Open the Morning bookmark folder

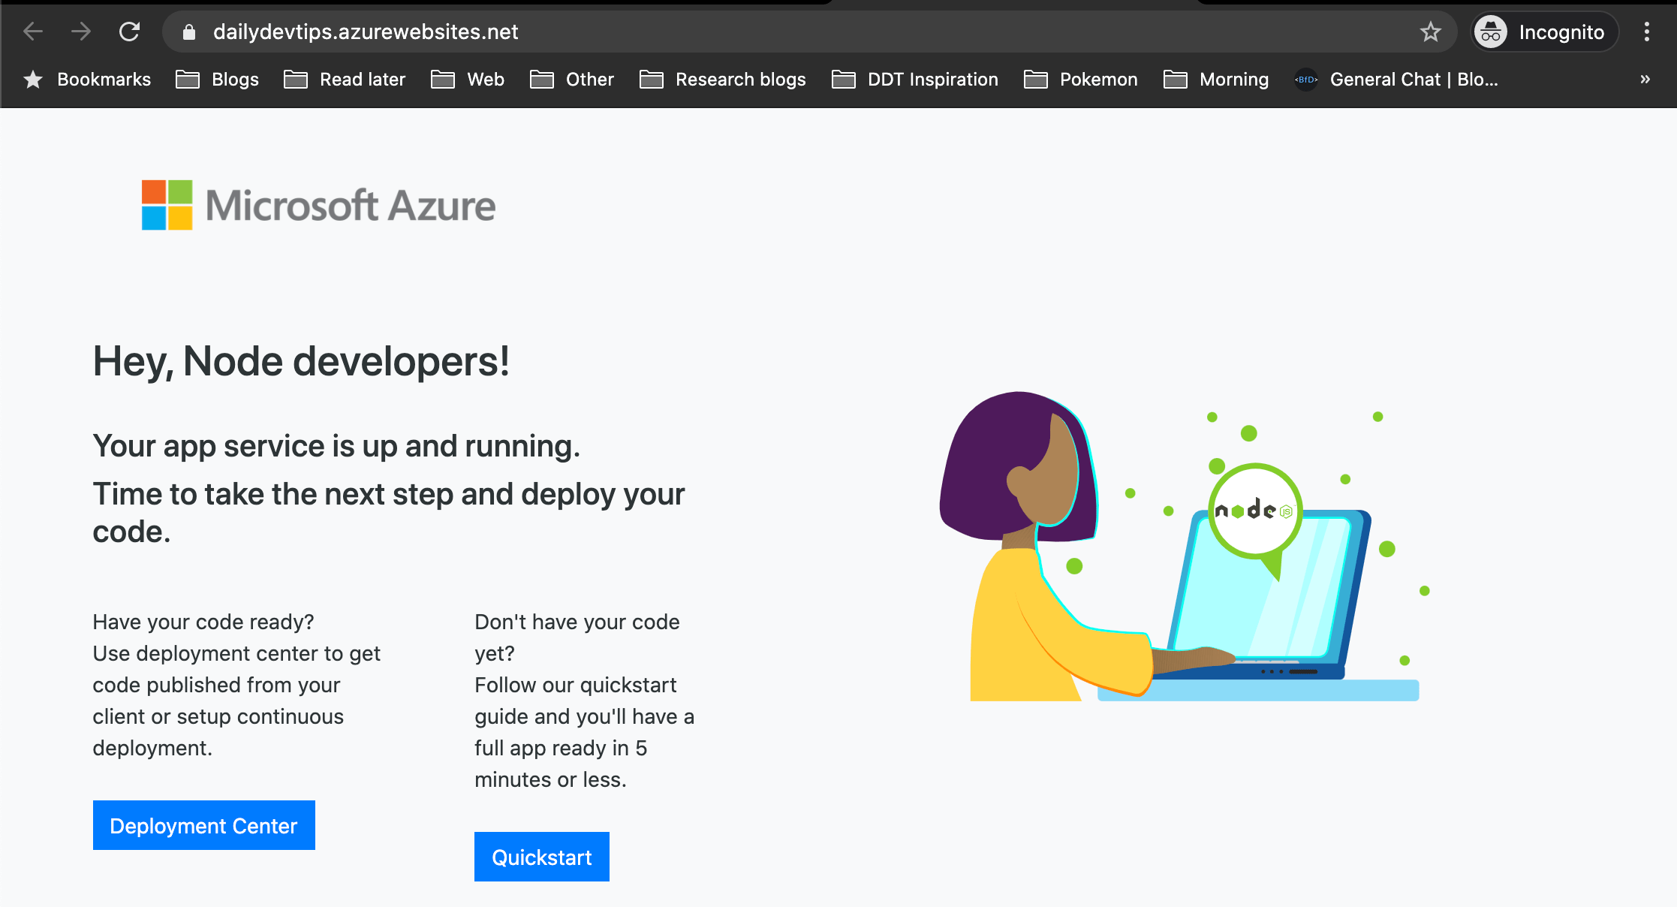pyautogui.click(x=1216, y=80)
